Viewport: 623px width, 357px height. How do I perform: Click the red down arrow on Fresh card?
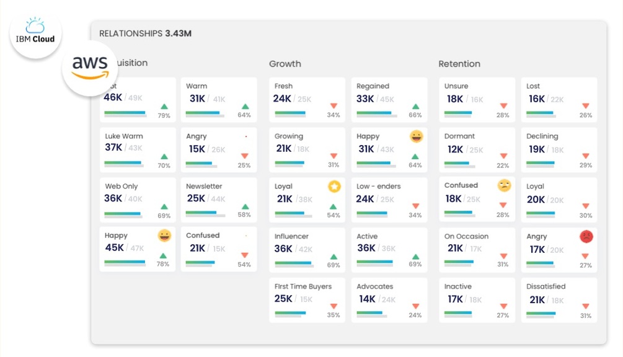click(x=334, y=107)
